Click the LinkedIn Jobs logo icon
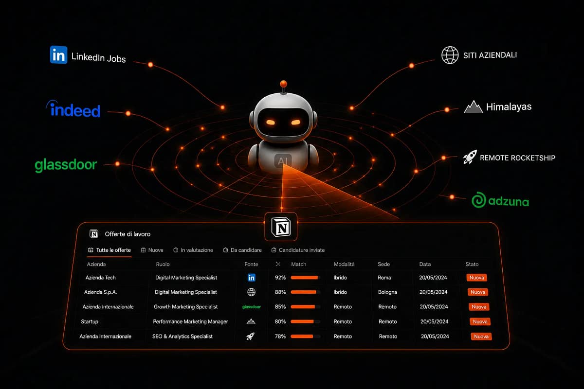This screenshot has width=584, height=389. point(58,55)
